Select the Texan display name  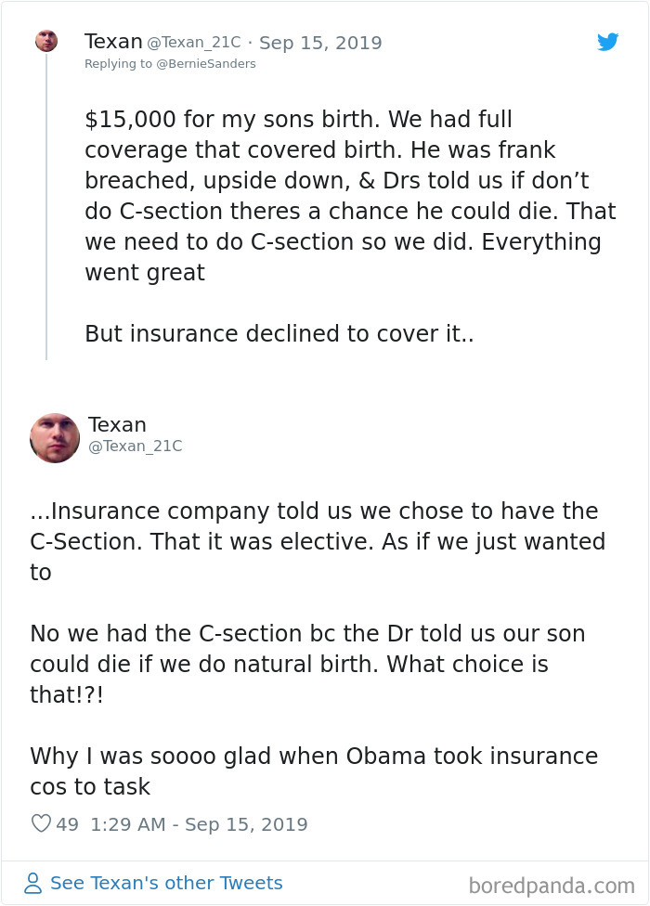[x=113, y=41]
